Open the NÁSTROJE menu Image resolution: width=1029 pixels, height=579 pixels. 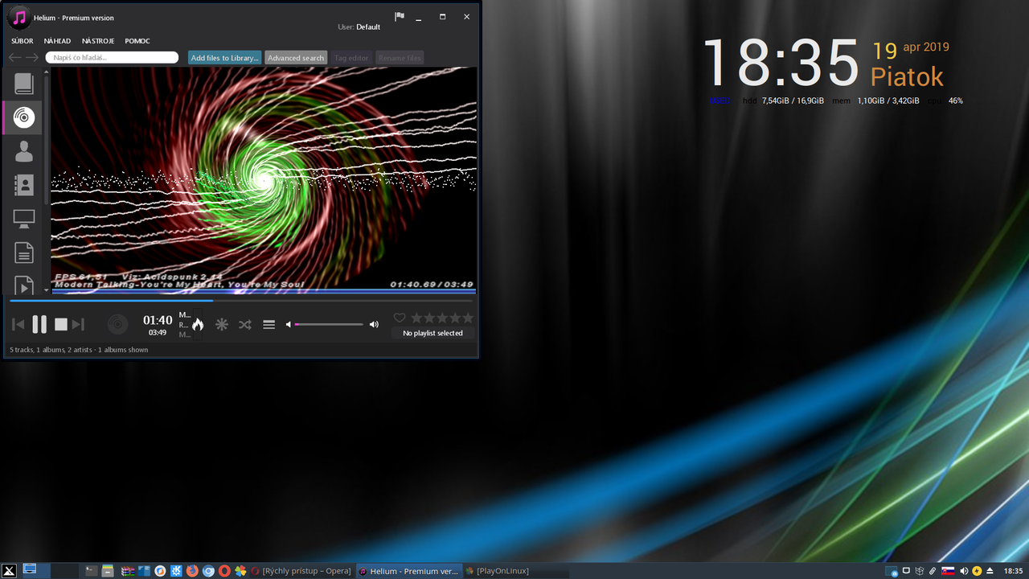[98, 41]
